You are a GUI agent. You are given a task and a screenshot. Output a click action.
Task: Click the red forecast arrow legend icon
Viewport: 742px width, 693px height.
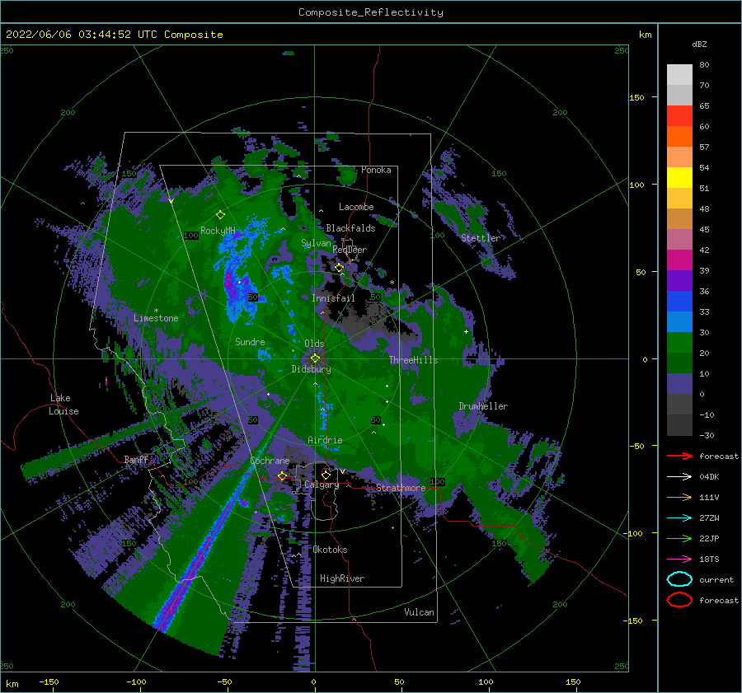coord(679,456)
